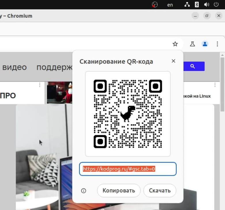Viewport: 225px width, 210px height.
Task: Click the 'Сканирование QR-кода' dialog title
Action: [x=116, y=62]
